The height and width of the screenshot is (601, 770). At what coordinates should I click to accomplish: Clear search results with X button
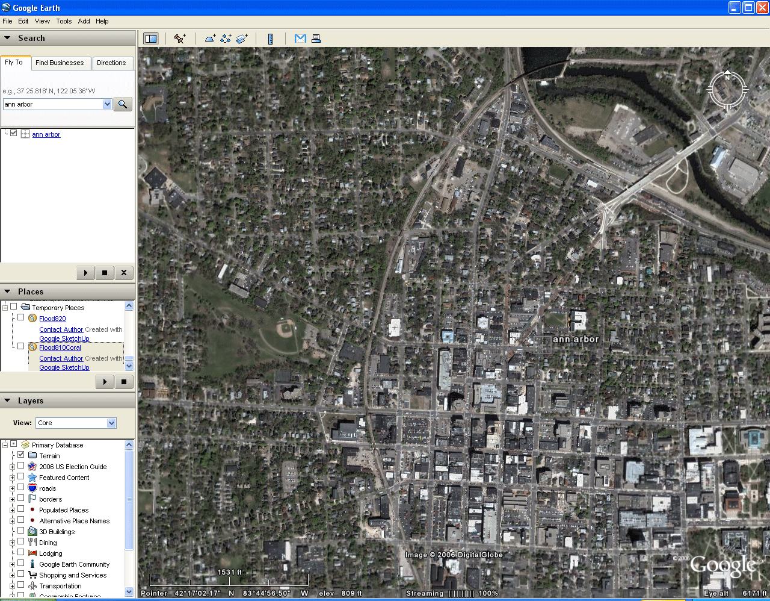click(x=124, y=273)
